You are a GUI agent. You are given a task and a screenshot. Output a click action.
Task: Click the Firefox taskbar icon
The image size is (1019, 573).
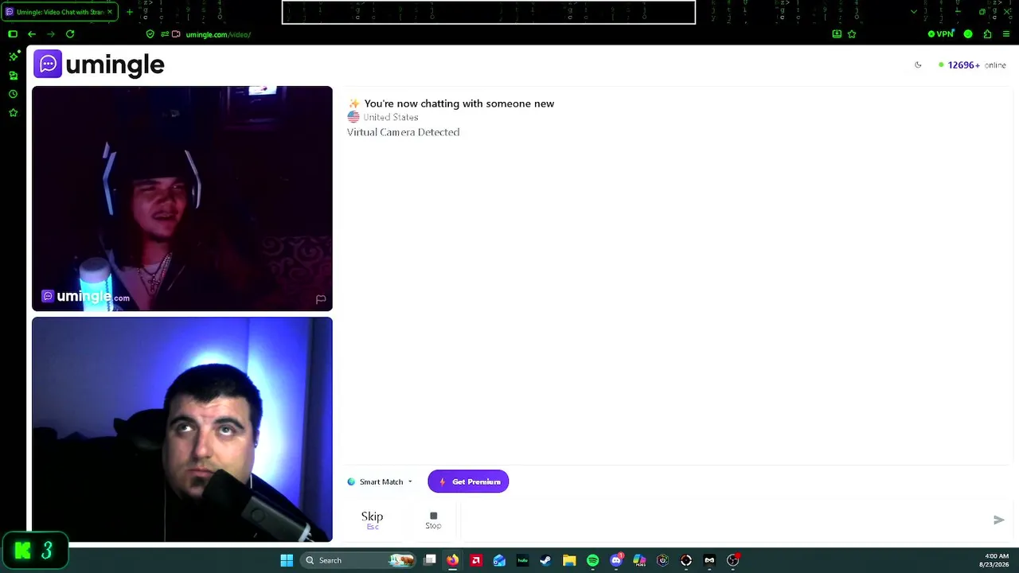tap(452, 560)
